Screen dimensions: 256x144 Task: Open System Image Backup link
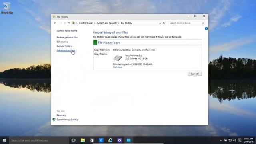click(68, 120)
